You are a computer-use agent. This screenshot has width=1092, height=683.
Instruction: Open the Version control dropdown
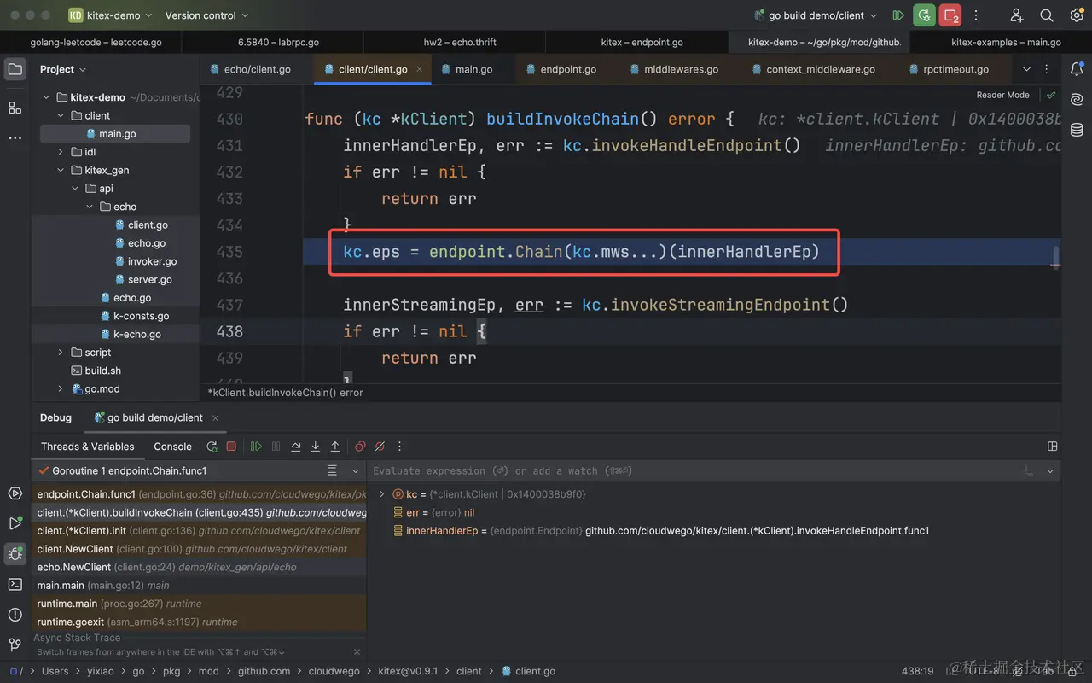pos(206,15)
